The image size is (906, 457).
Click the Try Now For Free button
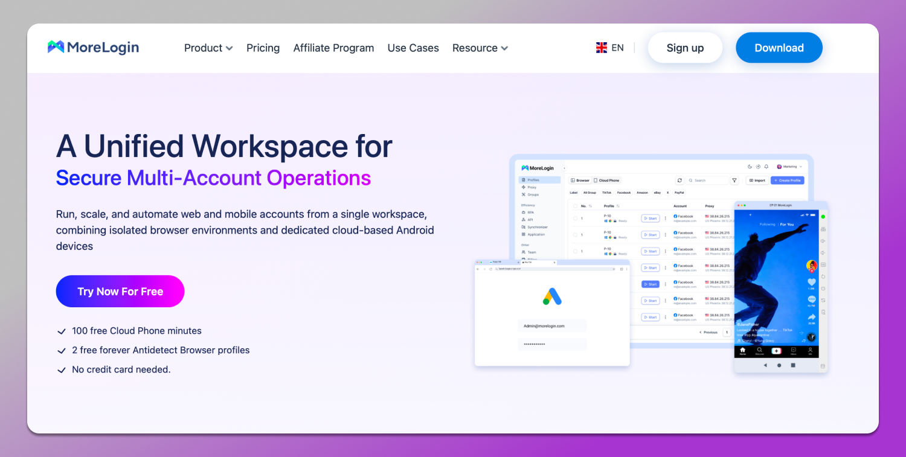pos(120,292)
